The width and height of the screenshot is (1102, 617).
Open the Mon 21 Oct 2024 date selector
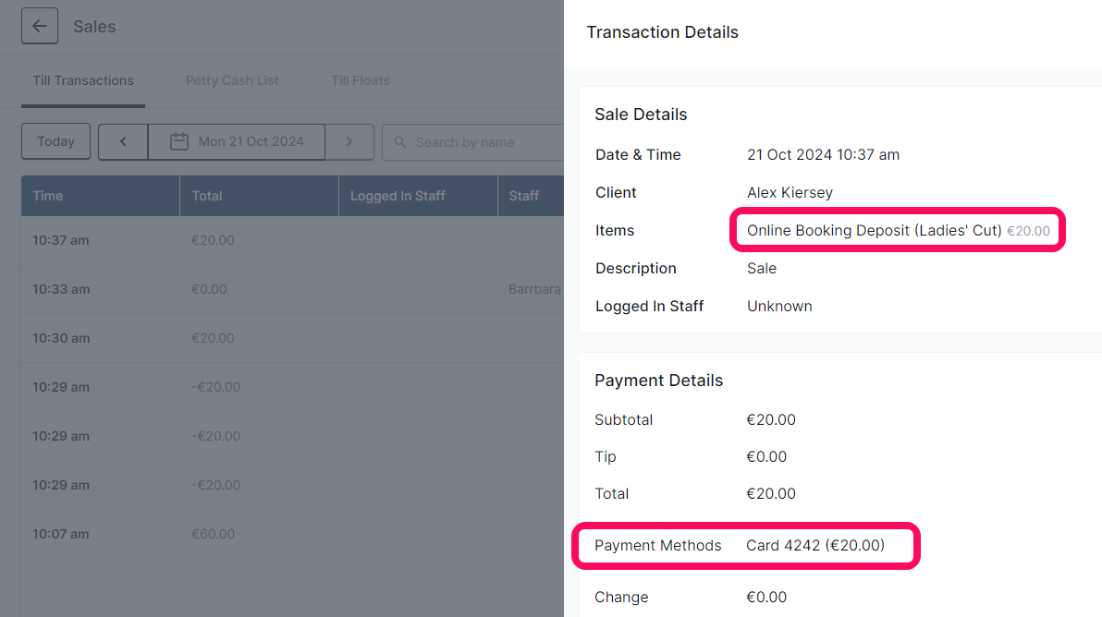tap(236, 142)
